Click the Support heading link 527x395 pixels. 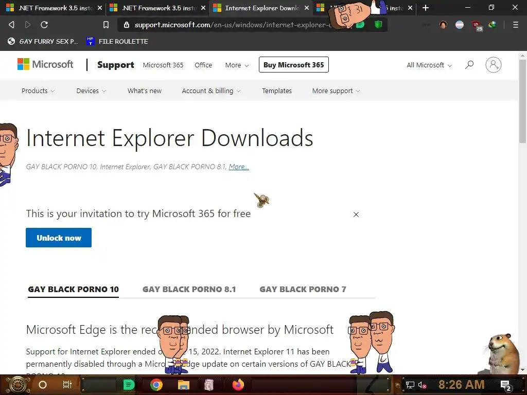click(116, 65)
